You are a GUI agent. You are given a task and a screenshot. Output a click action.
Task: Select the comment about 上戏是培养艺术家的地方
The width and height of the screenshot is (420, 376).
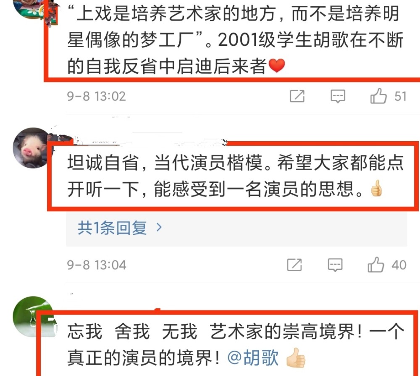235,39
